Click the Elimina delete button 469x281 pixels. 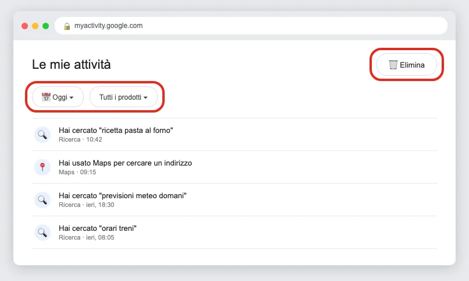(x=407, y=65)
